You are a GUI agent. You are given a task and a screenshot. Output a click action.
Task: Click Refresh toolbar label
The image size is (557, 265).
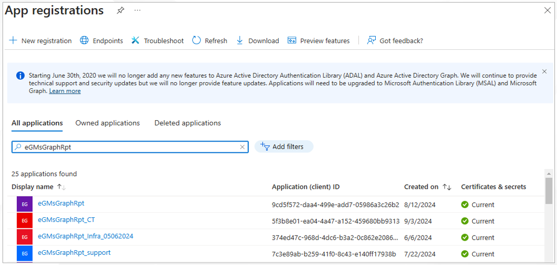pyautogui.click(x=216, y=41)
